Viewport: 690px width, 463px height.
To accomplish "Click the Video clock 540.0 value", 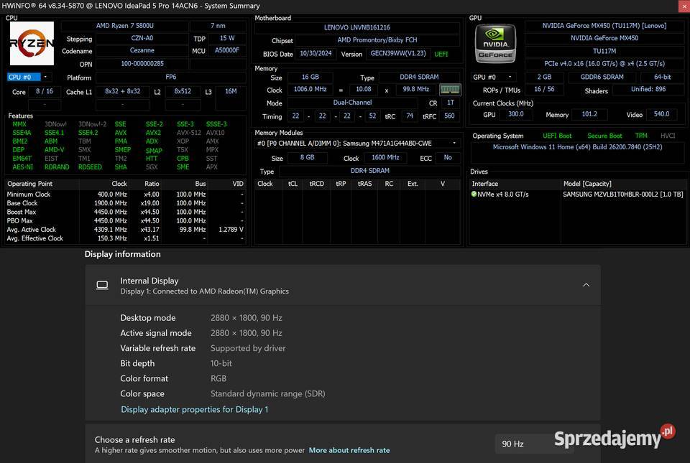I will tap(661, 114).
